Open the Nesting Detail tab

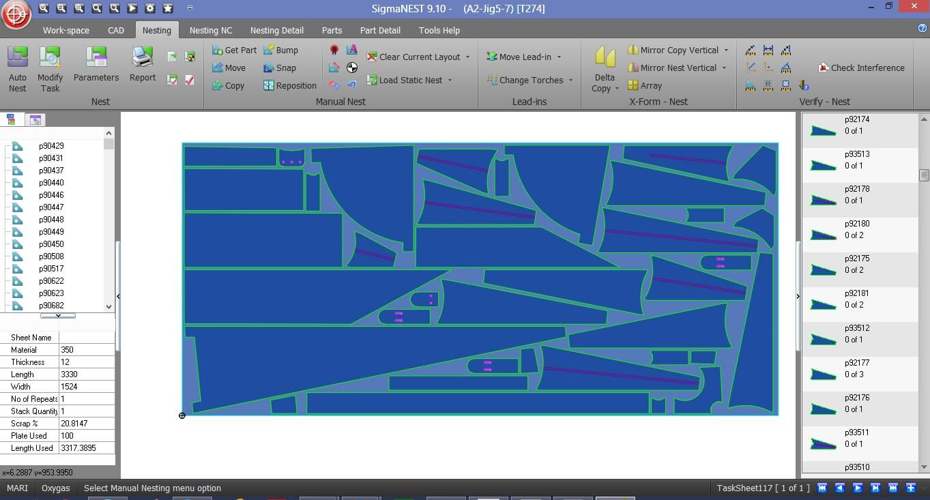click(277, 30)
